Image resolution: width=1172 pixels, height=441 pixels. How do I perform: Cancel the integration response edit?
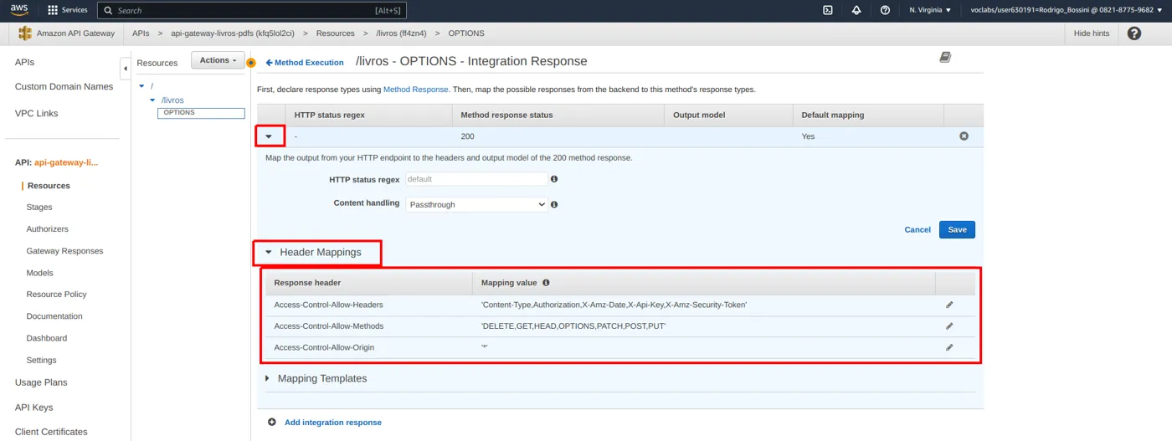918,229
